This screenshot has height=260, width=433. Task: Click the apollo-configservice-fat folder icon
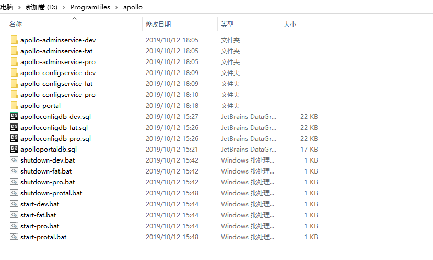coord(14,83)
